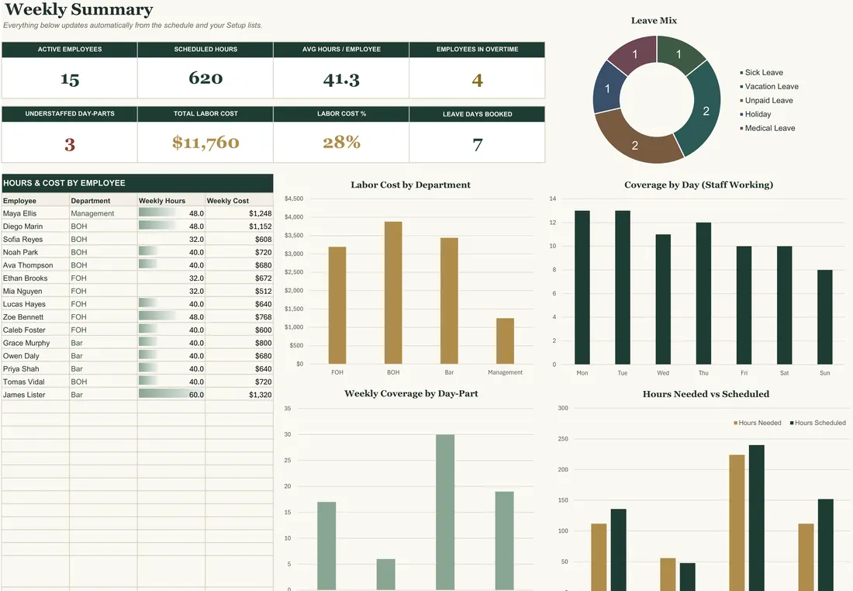Select the Maya Ellis employee cell

tap(36, 213)
